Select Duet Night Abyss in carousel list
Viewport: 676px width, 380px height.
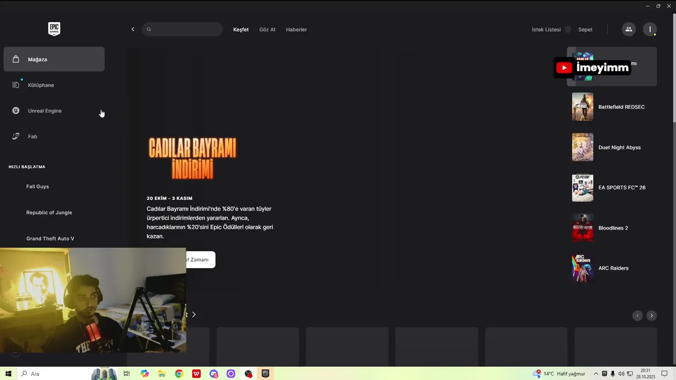click(612, 147)
